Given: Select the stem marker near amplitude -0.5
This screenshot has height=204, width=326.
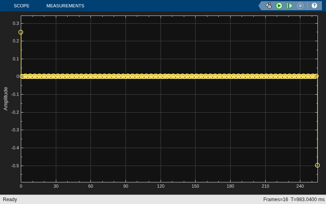Looking at the screenshot, I should pyautogui.click(x=317, y=165).
